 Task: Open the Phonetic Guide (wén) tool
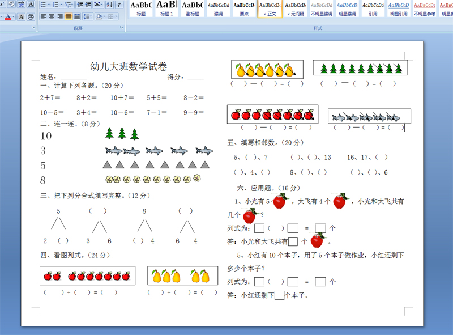click(21, 5)
